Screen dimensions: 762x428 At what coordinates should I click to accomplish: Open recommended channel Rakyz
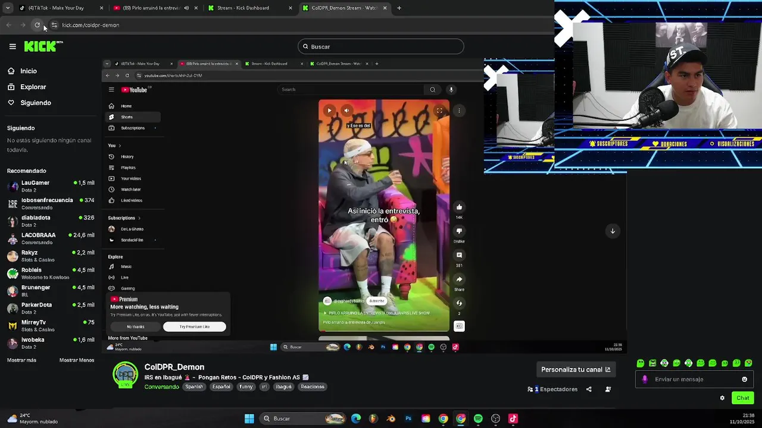tap(51, 256)
